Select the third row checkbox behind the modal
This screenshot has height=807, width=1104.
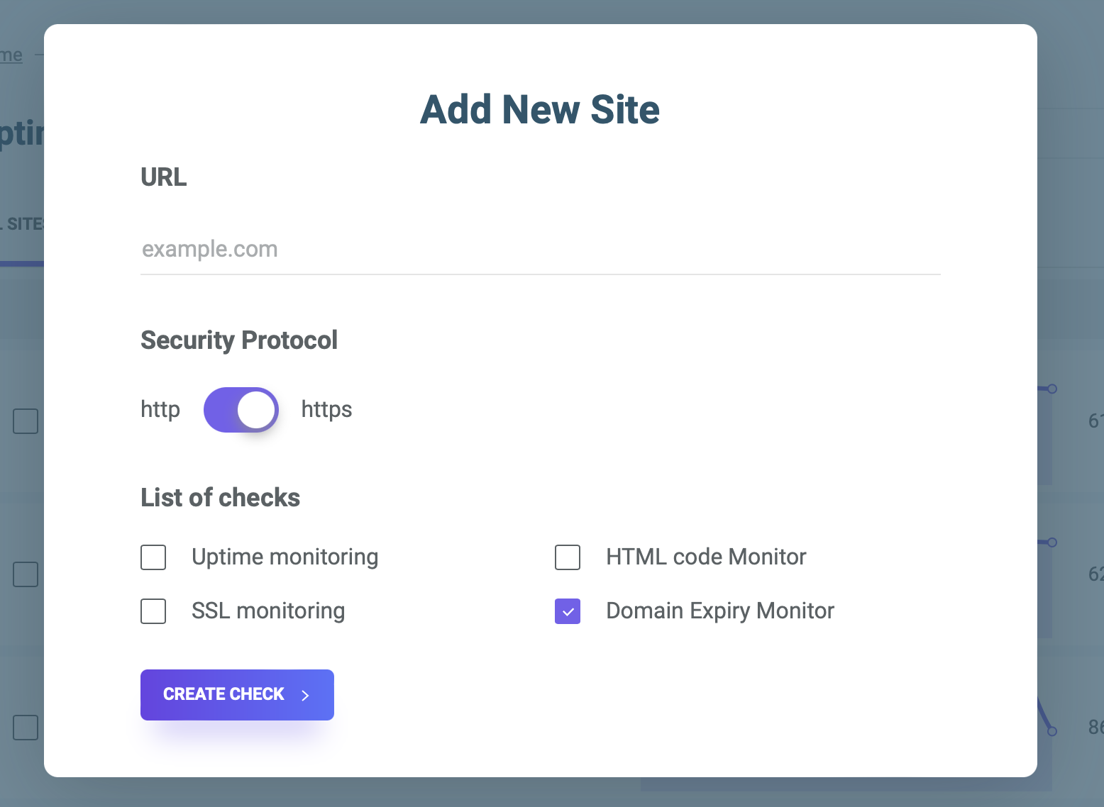coord(26,728)
